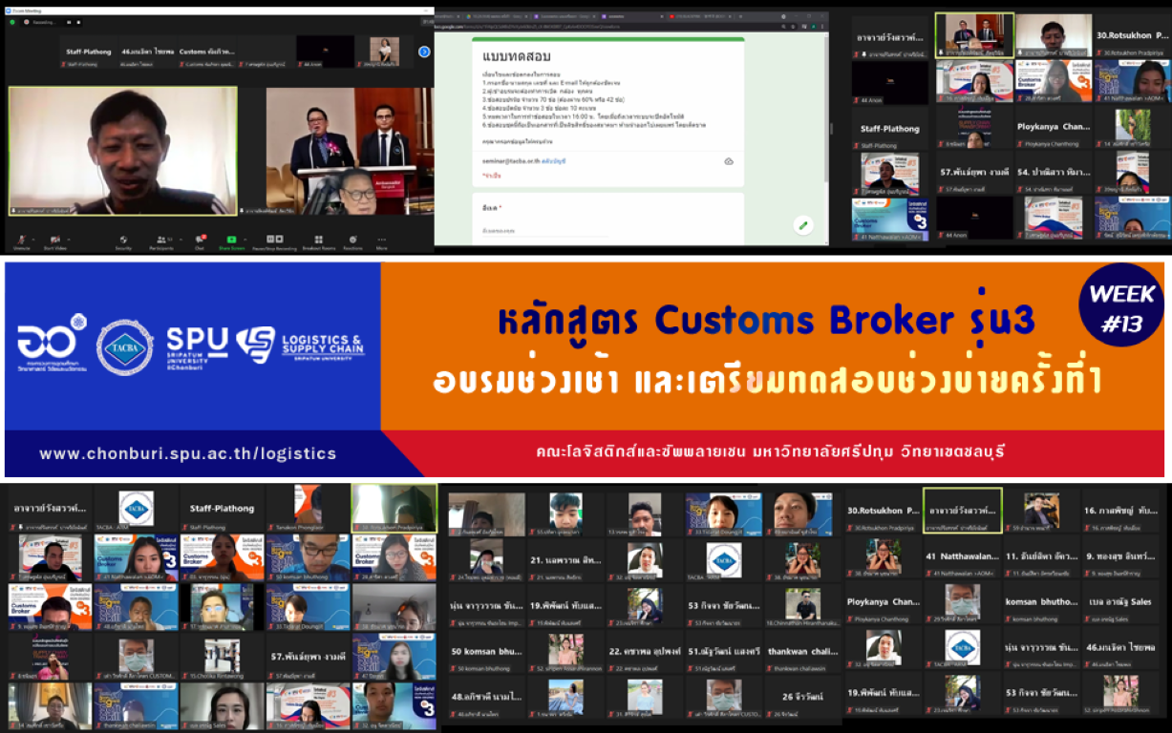This screenshot has width=1172, height=733.
Task: Click the Staff-Plathong tile in top-right gallery
Action: pyautogui.click(x=890, y=127)
